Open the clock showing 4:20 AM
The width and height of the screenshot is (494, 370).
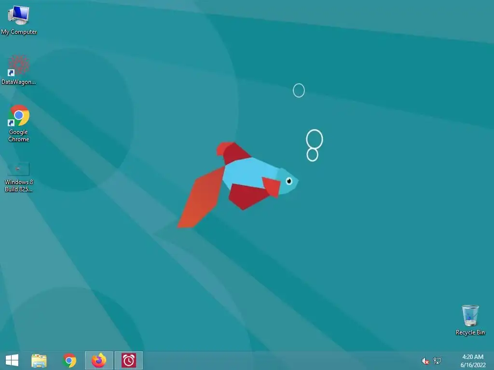(x=473, y=357)
